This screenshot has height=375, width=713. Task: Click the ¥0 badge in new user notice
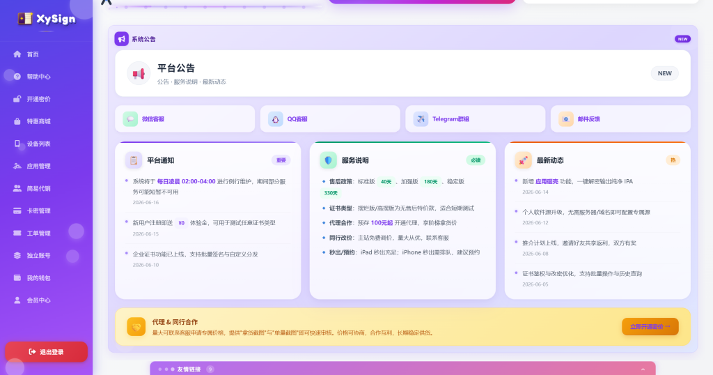click(x=182, y=223)
